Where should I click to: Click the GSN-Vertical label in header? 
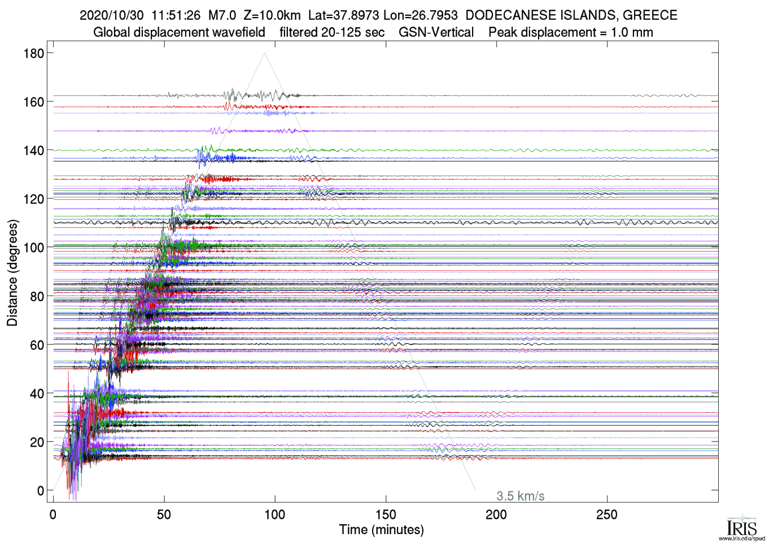(436, 33)
